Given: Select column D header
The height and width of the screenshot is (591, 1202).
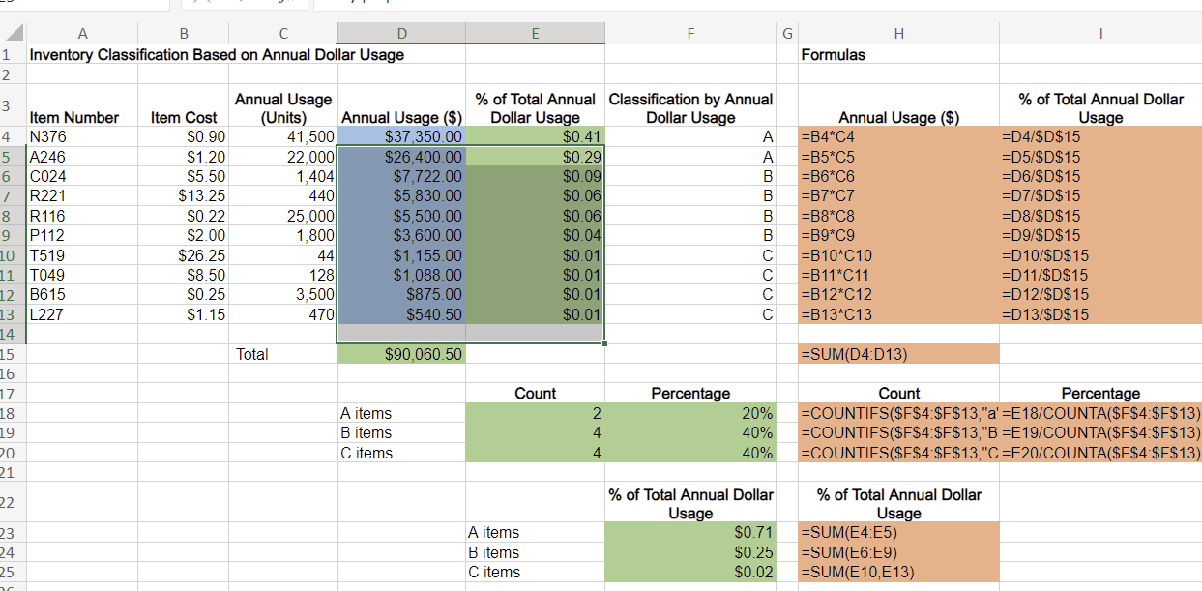Looking at the screenshot, I should pos(400,32).
